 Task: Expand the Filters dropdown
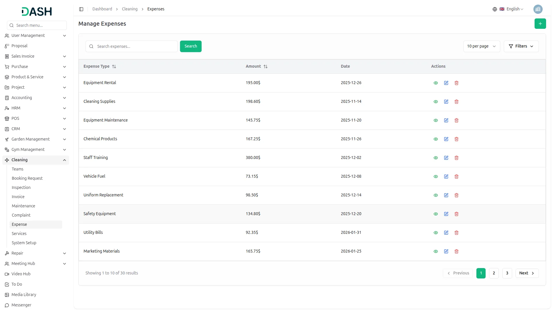521,46
